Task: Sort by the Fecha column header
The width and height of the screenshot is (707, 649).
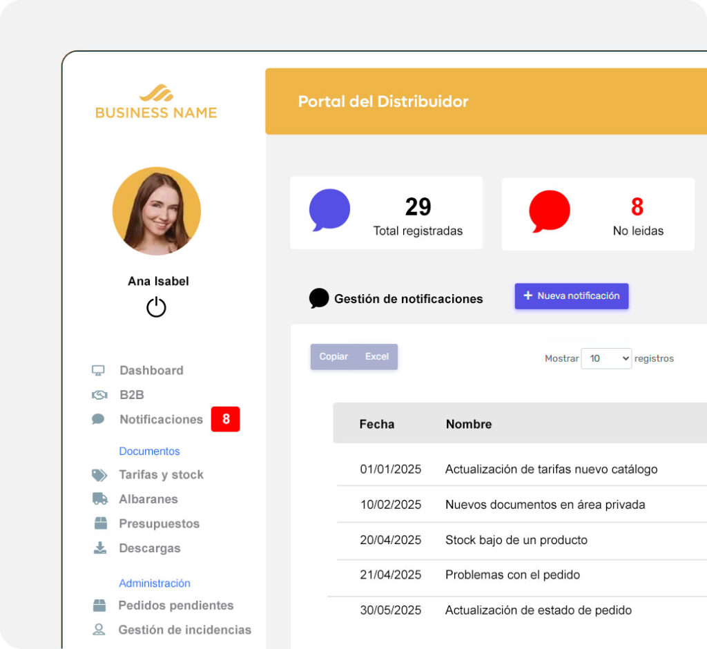Action: click(376, 424)
